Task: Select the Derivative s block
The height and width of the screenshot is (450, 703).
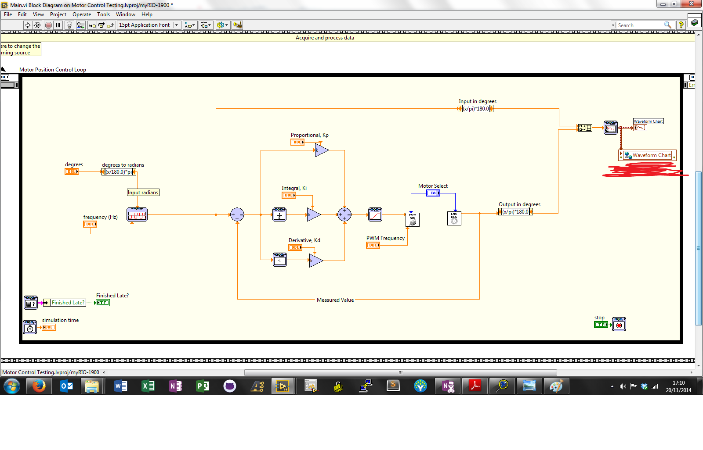Action: [279, 260]
